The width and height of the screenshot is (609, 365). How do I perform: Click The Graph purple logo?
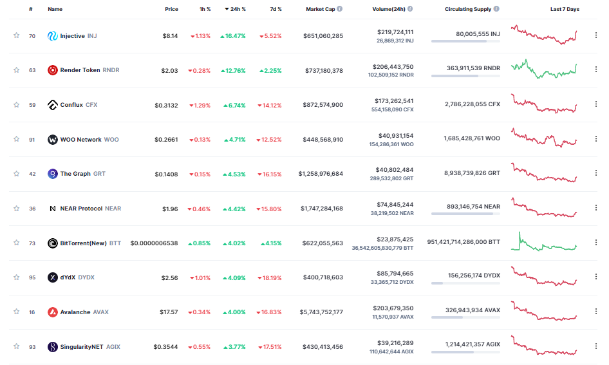point(52,174)
